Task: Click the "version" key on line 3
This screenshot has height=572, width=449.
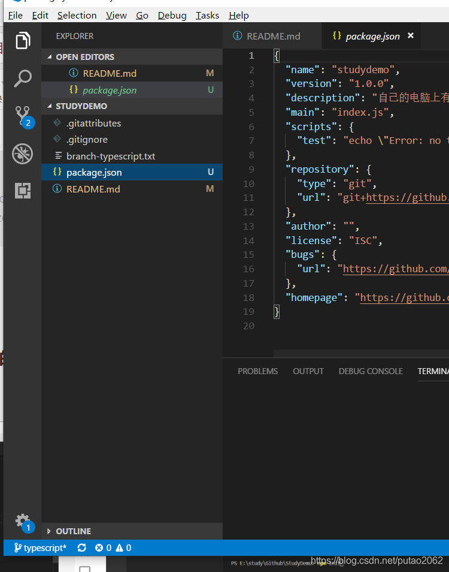Action: click(311, 83)
